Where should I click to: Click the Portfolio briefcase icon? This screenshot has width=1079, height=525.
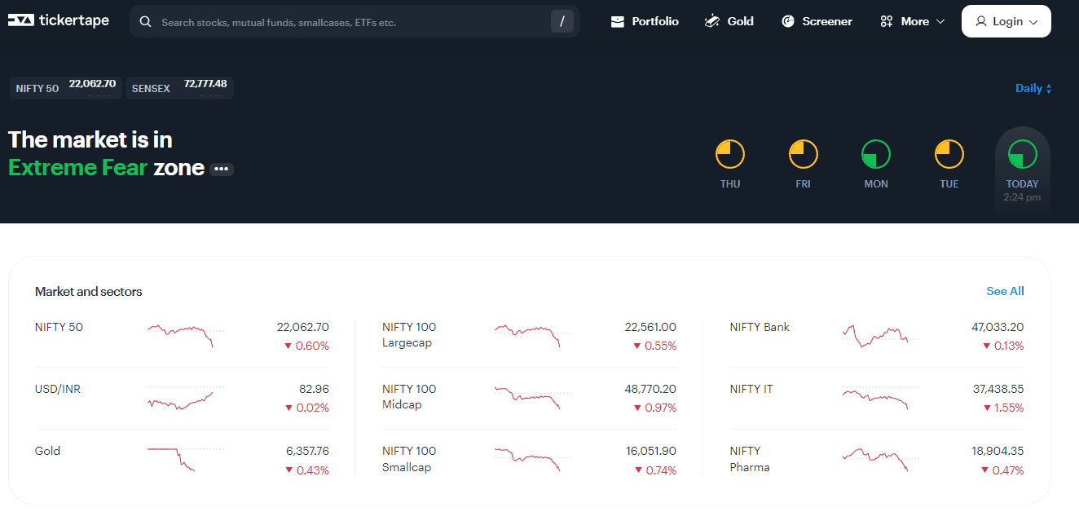pyautogui.click(x=618, y=21)
